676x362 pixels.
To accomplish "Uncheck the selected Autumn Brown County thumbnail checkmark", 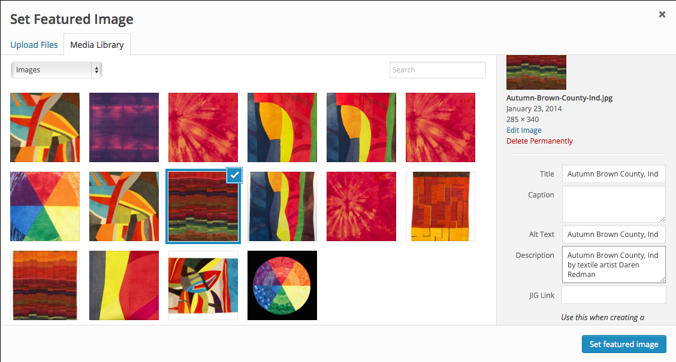I will (234, 175).
